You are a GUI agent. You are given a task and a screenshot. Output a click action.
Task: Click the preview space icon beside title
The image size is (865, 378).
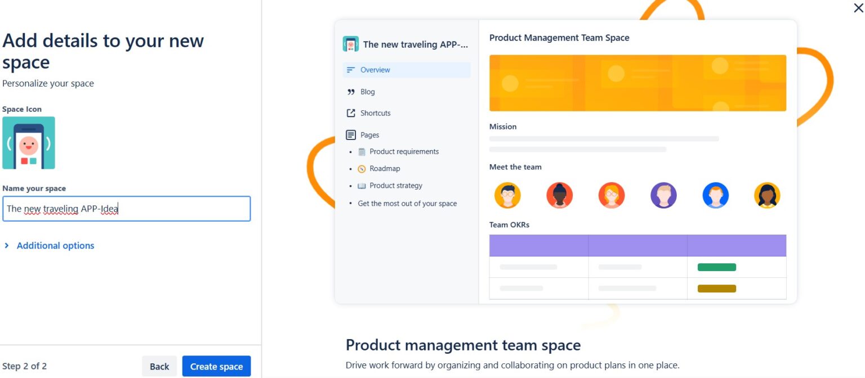tap(351, 44)
